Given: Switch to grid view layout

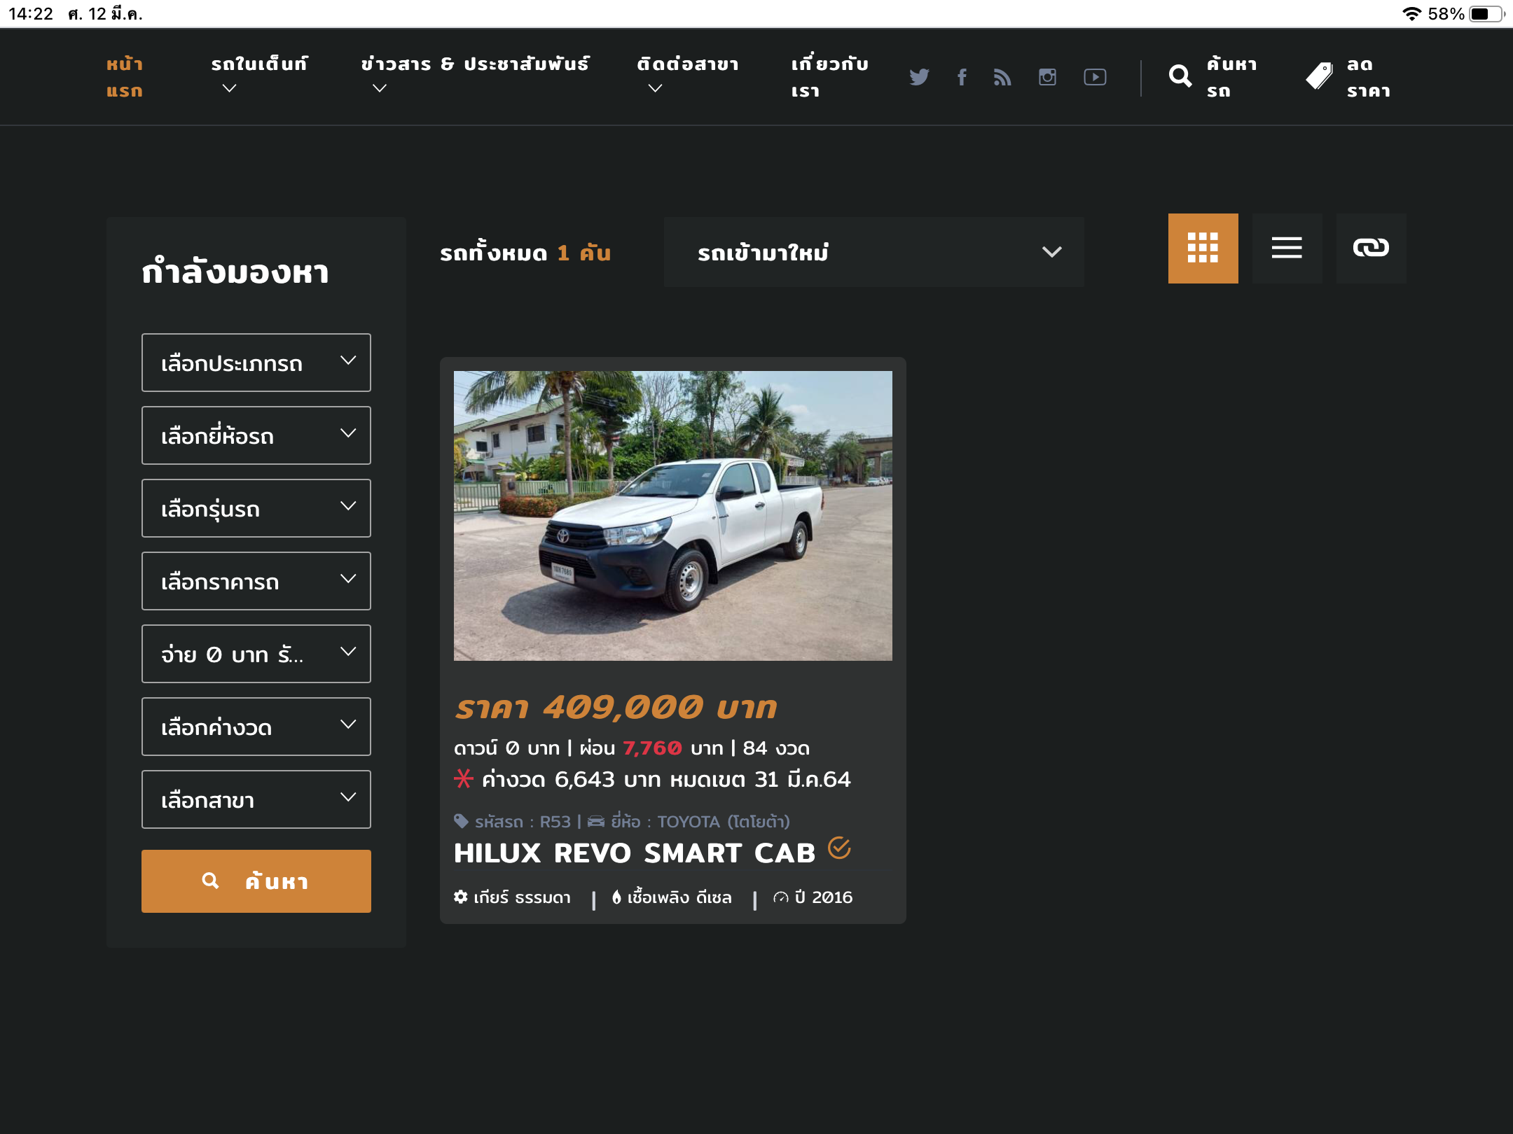Looking at the screenshot, I should pyautogui.click(x=1203, y=248).
